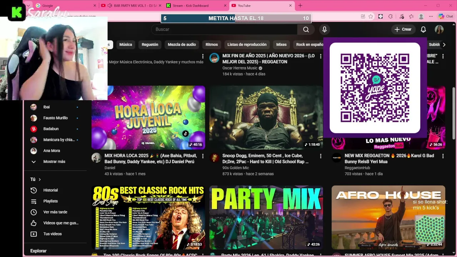
Task: Open options for Snoop Dogg Eminem video
Action: 321,156
